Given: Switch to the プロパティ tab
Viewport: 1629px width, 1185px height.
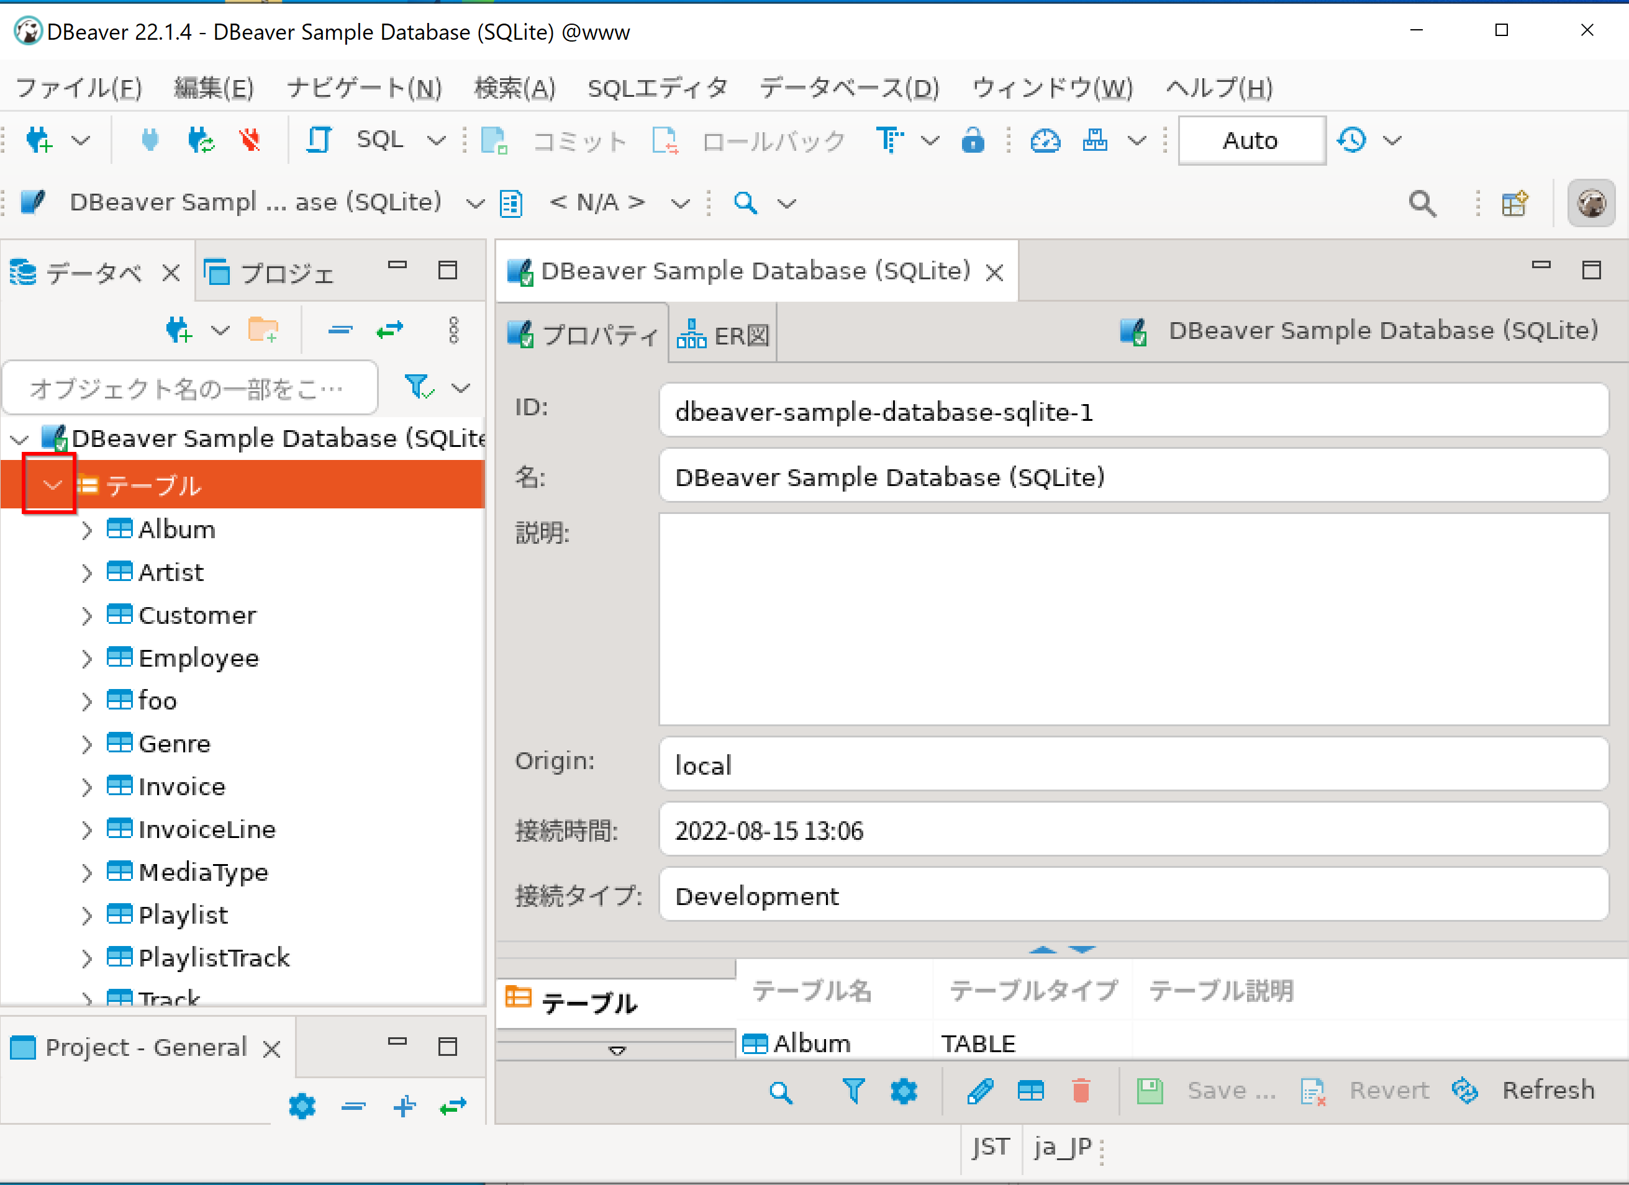Looking at the screenshot, I should tap(583, 335).
